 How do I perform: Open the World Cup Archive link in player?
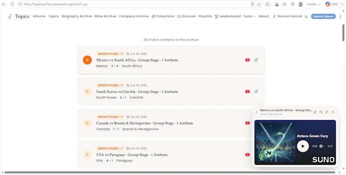(271, 114)
